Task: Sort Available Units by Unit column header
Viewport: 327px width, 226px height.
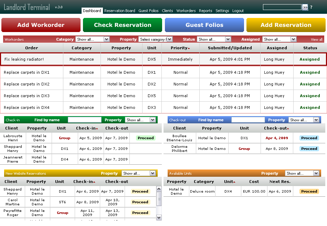Action: tap(230, 182)
